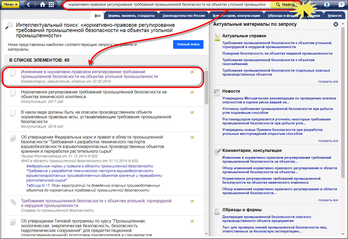The image size is (348, 239).
Task: Open the user profile icon
Action: pos(327,4)
